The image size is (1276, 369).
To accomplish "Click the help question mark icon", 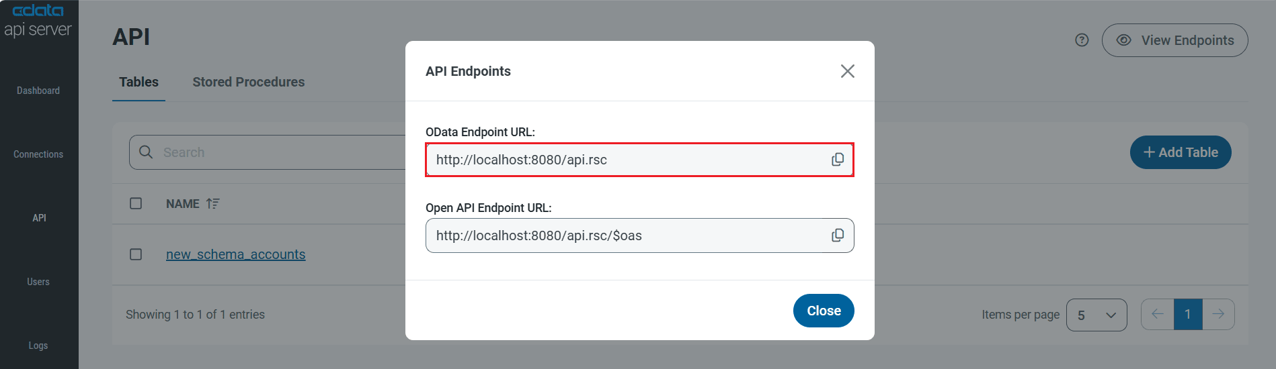I will coord(1082,40).
